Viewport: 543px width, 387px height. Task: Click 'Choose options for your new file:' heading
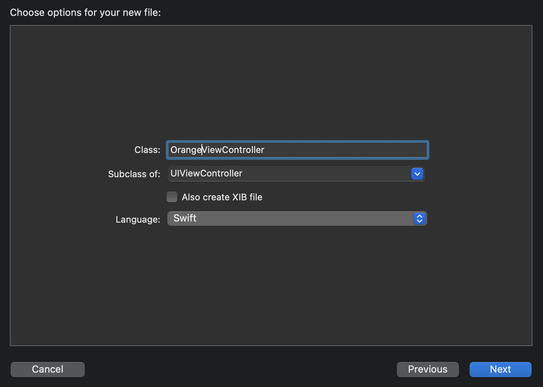point(86,12)
